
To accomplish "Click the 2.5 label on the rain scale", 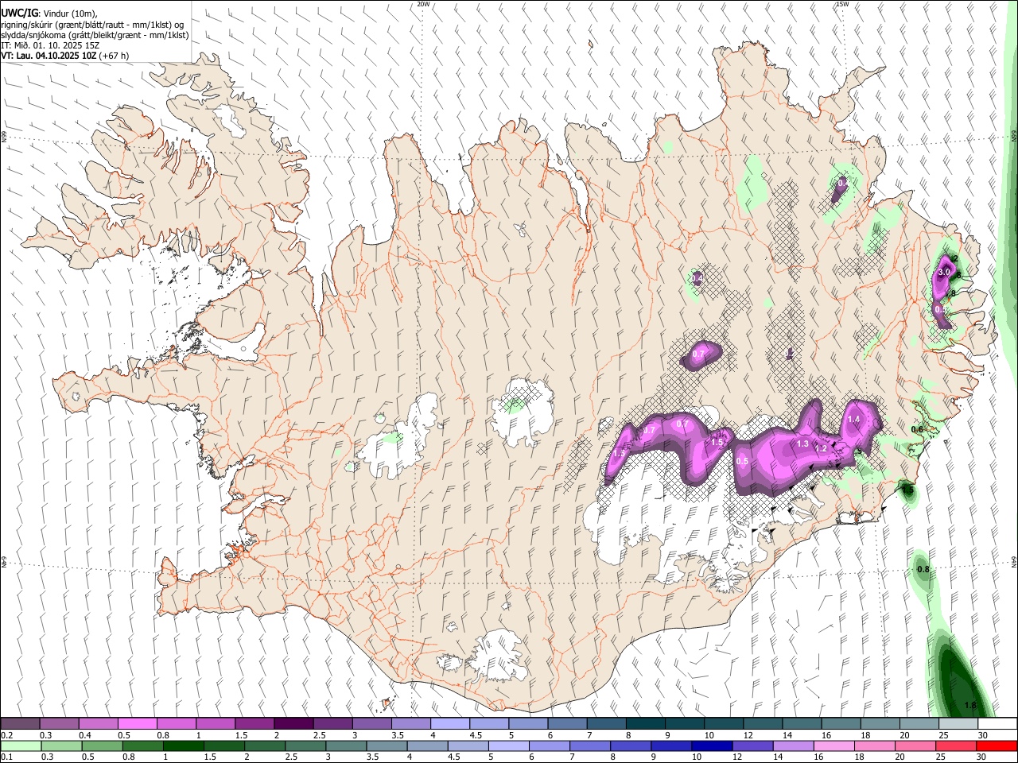I will click(x=291, y=757).
